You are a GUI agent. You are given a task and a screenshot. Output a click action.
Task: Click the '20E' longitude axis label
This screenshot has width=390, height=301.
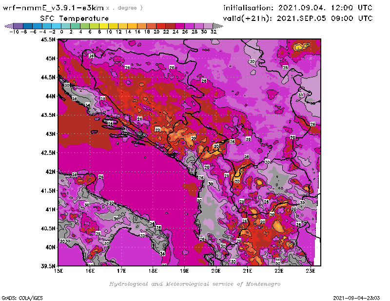click(x=216, y=271)
